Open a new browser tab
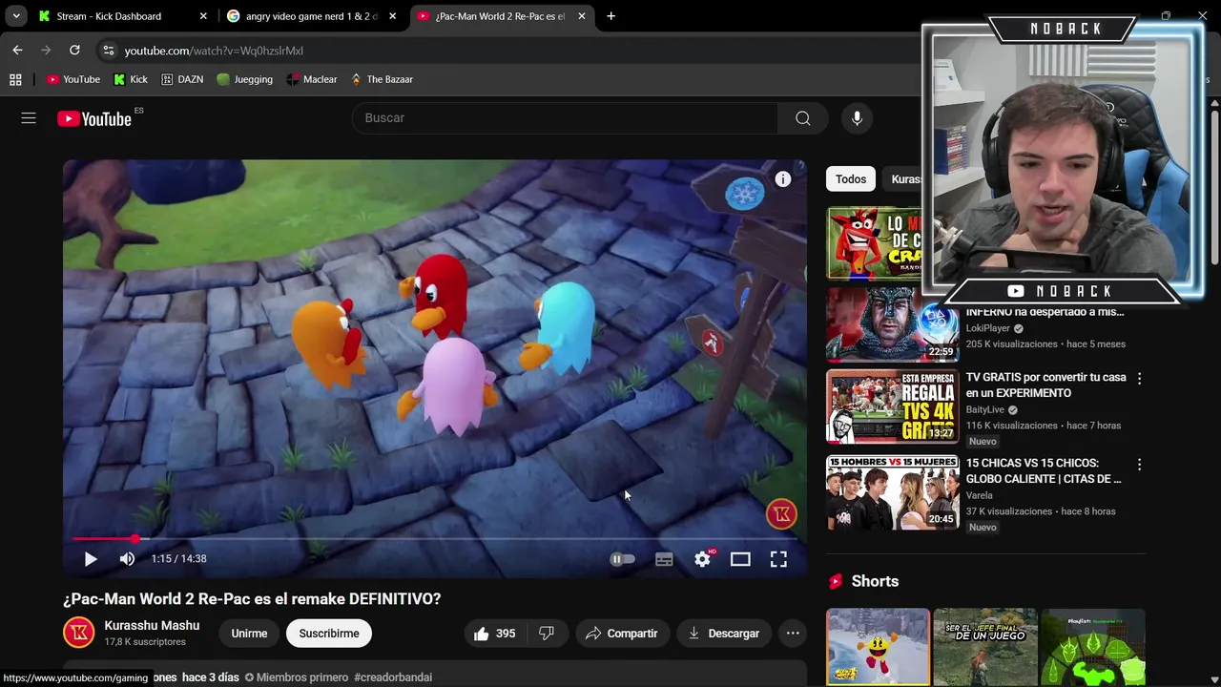 pyautogui.click(x=610, y=16)
